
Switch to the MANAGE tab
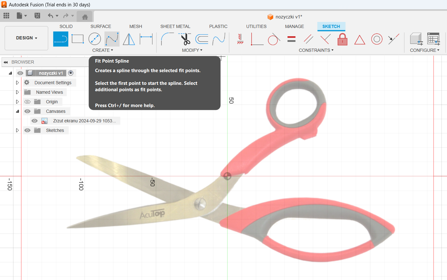click(x=295, y=26)
